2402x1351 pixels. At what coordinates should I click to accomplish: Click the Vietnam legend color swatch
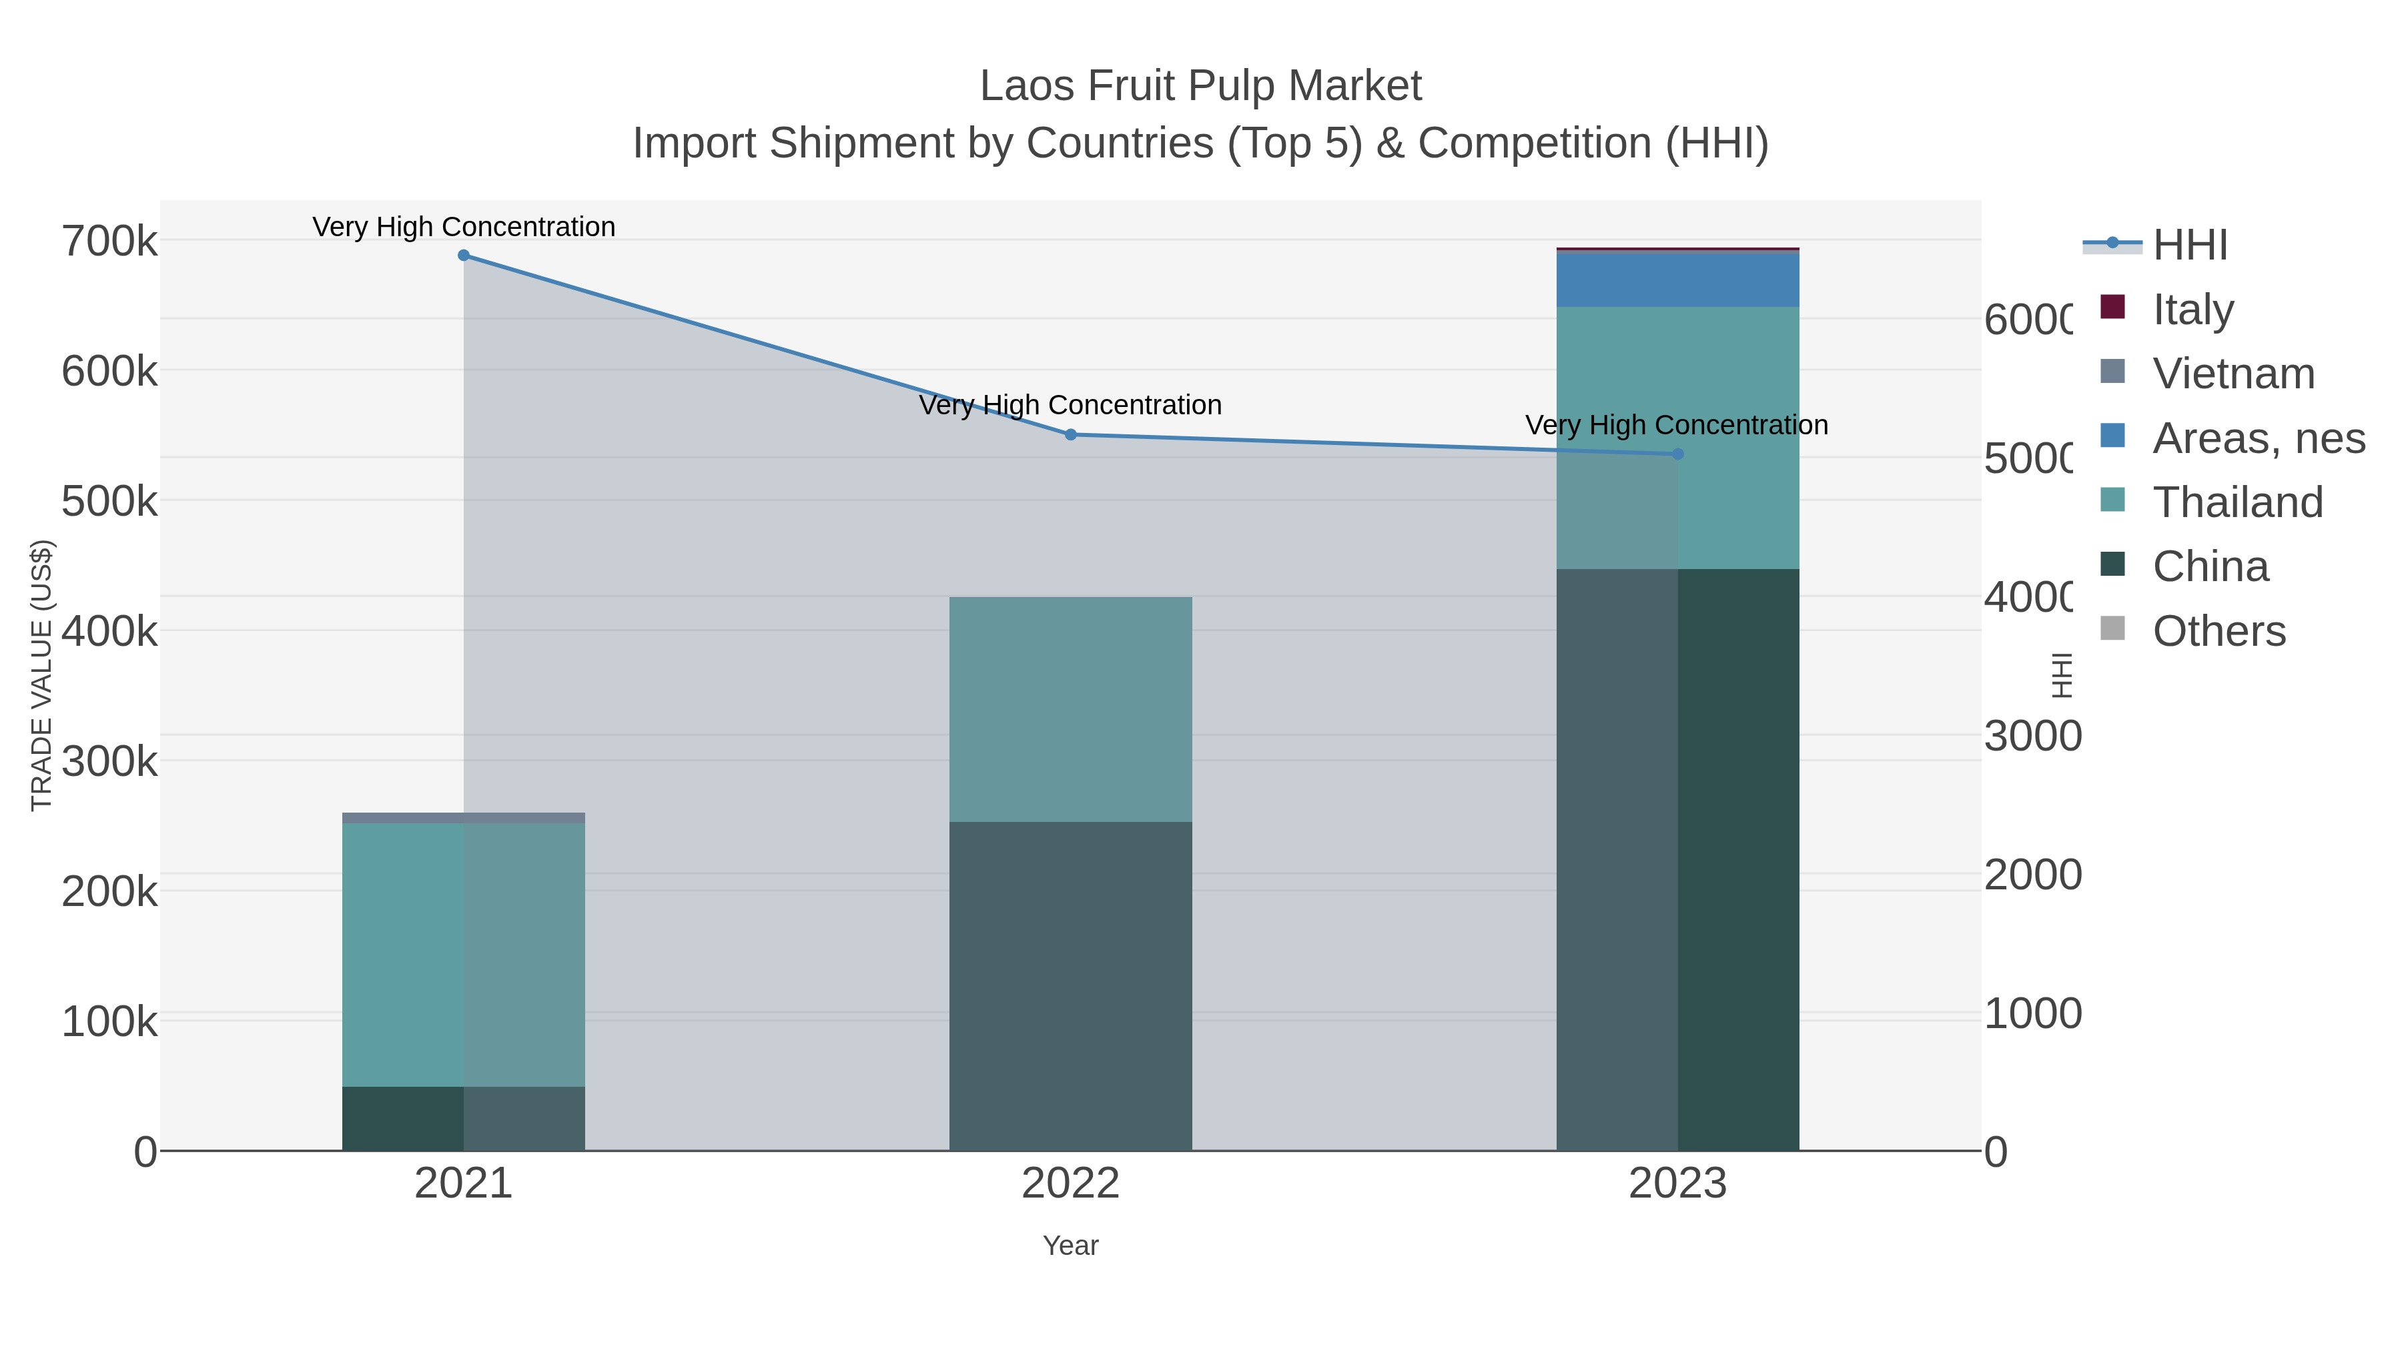[x=2113, y=371]
